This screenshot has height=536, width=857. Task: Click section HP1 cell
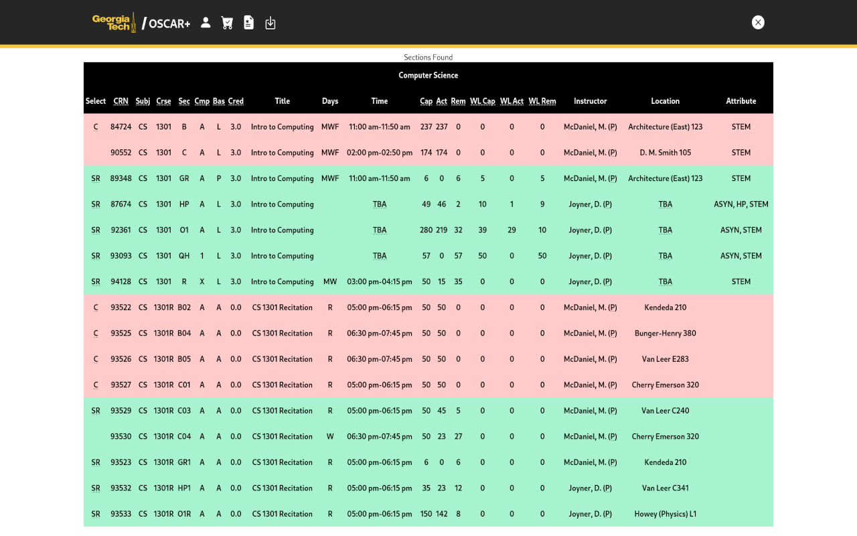pos(184,488)
